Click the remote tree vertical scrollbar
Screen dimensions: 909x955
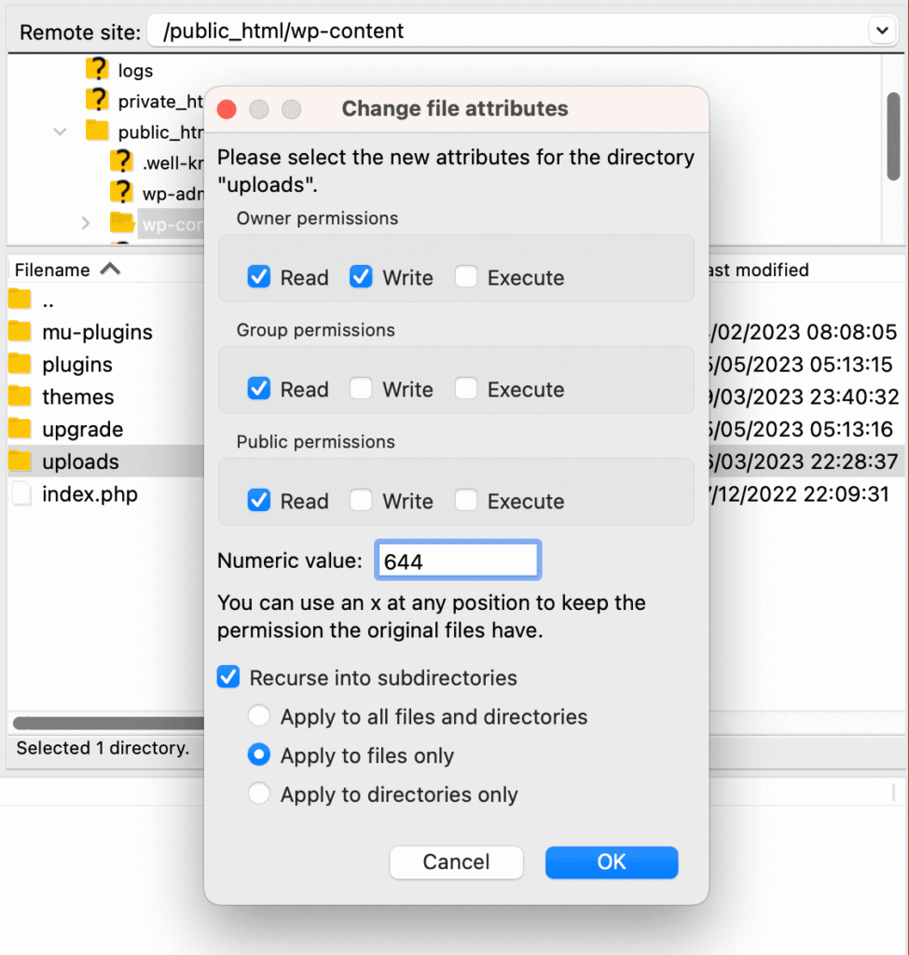(893, 136)
